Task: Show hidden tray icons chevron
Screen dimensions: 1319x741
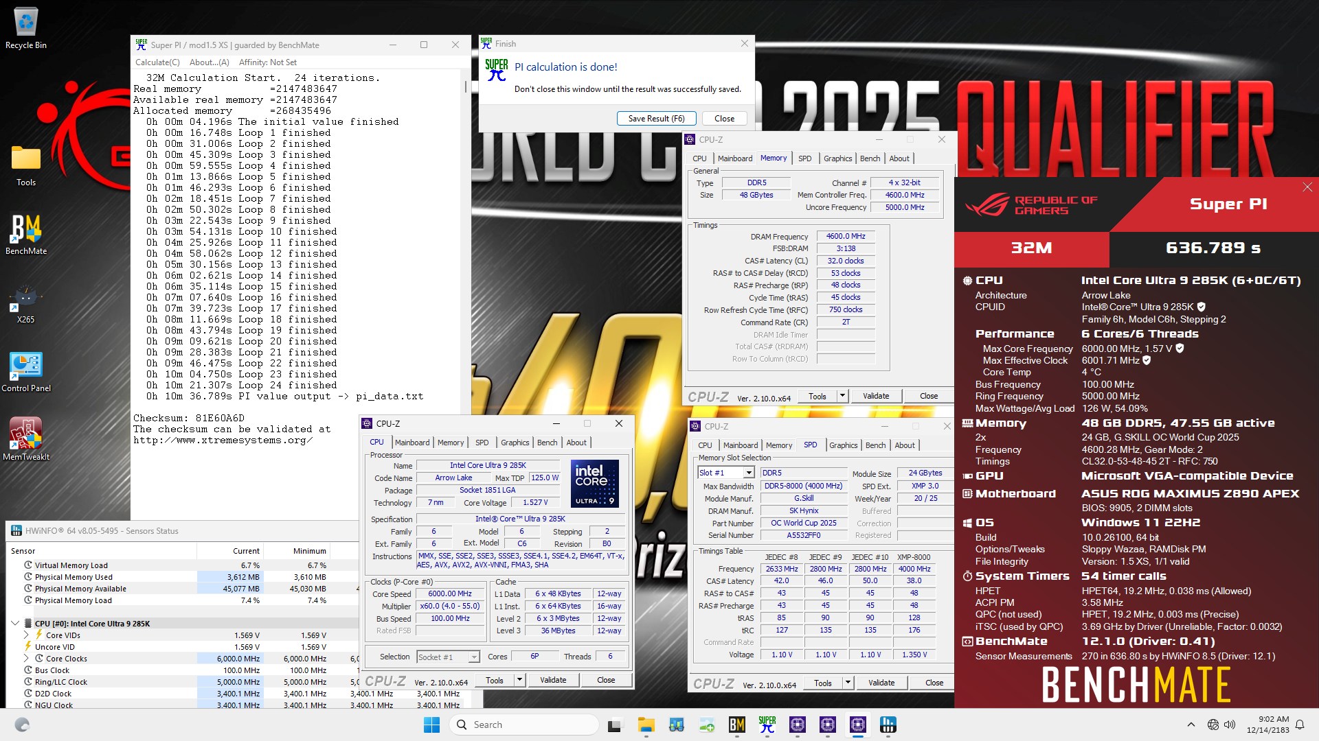Action: click(1191, 725)
